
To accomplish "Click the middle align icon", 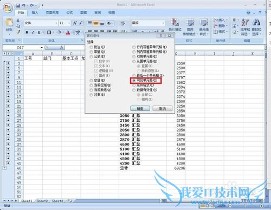I will 96,23.
